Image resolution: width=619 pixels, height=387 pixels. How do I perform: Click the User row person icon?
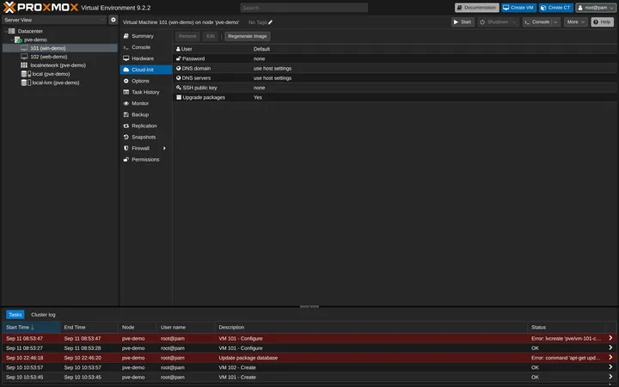[x=179, y=49]
